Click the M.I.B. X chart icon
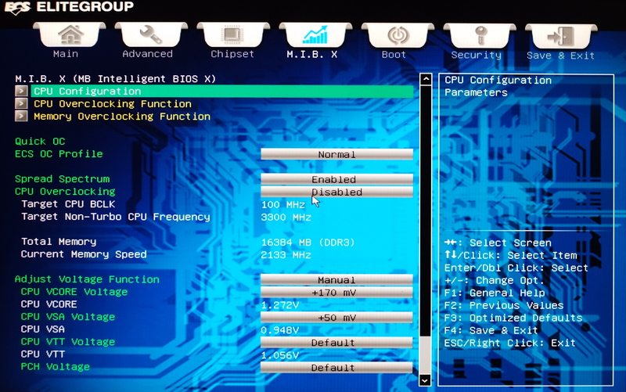Image resolution: width=626 pixels, height=392 pixels. [x=315, y=34]
